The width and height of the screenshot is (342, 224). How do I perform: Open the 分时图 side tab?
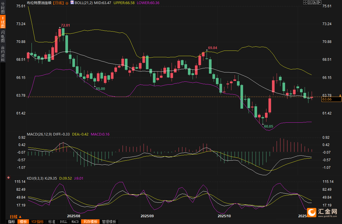[3, 8]
